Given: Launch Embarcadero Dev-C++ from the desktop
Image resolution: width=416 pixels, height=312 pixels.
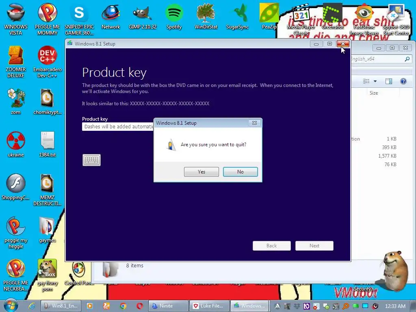Looking at the screenshot, I should pyautogui.click(x=47, y=62).
